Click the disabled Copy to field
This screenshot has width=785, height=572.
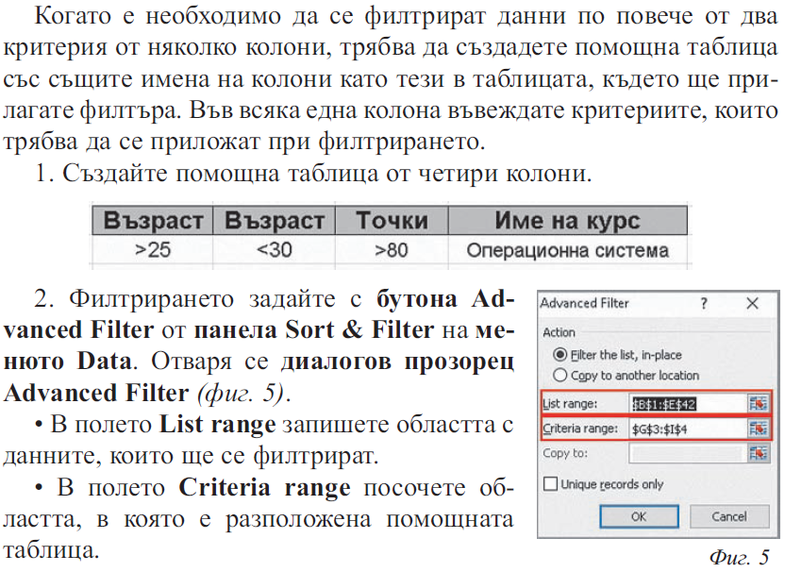point(686,453)
